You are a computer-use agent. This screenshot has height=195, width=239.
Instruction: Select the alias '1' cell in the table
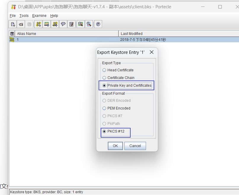67,40
